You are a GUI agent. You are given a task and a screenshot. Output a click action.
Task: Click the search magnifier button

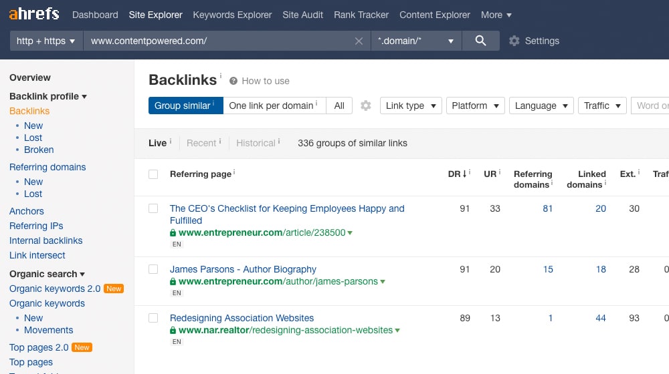pos(480,41)
